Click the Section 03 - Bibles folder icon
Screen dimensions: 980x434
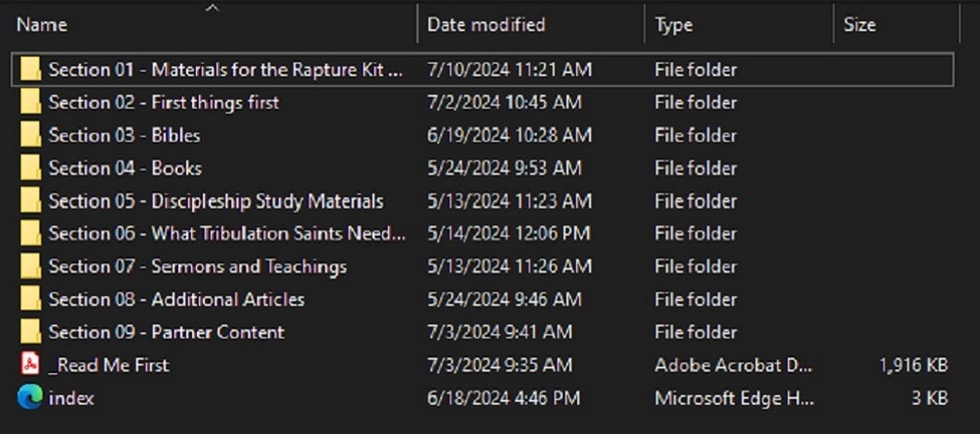[x=30, y=135]
